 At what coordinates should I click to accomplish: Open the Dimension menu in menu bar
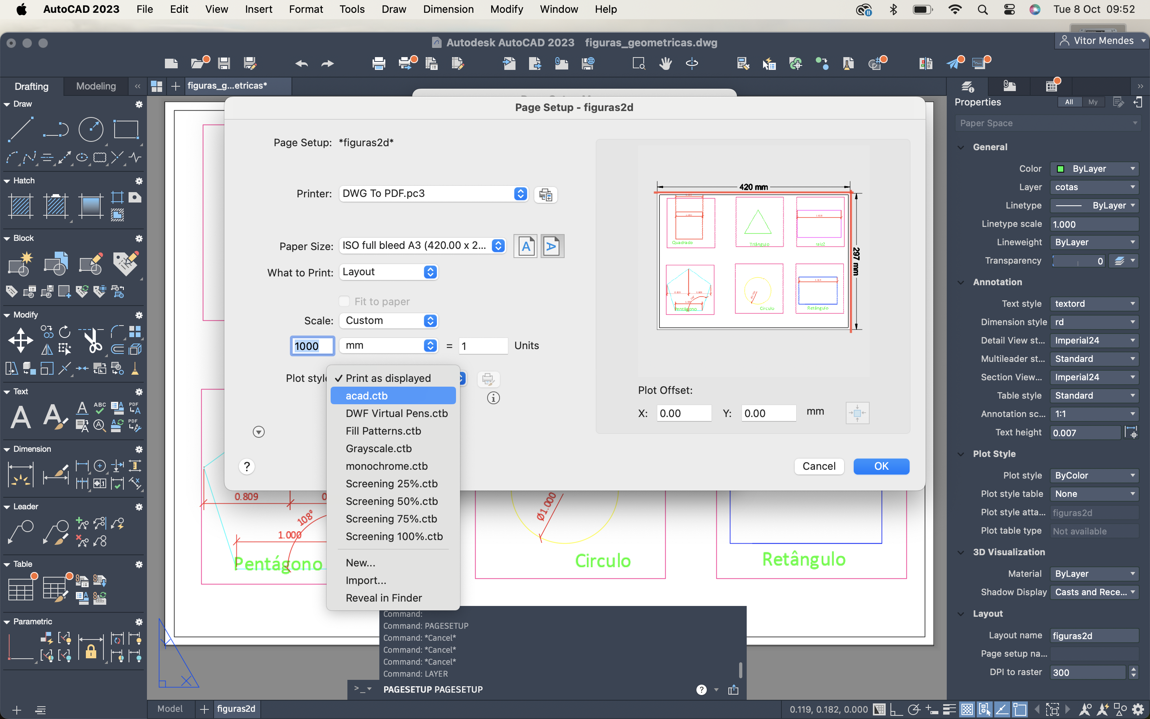click(x=448, y=9)
